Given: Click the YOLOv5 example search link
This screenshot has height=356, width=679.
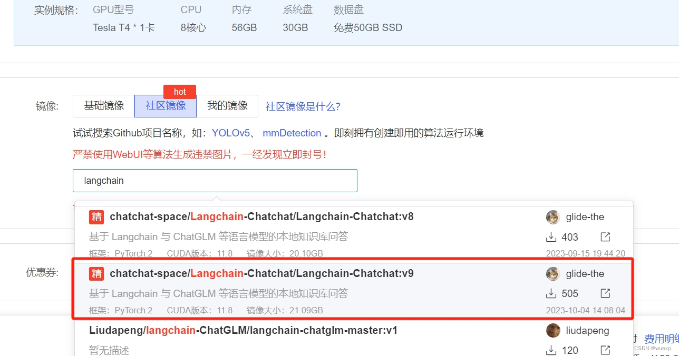Looking at the screenshot, I should pyautogui.click(x=231, y=133).
